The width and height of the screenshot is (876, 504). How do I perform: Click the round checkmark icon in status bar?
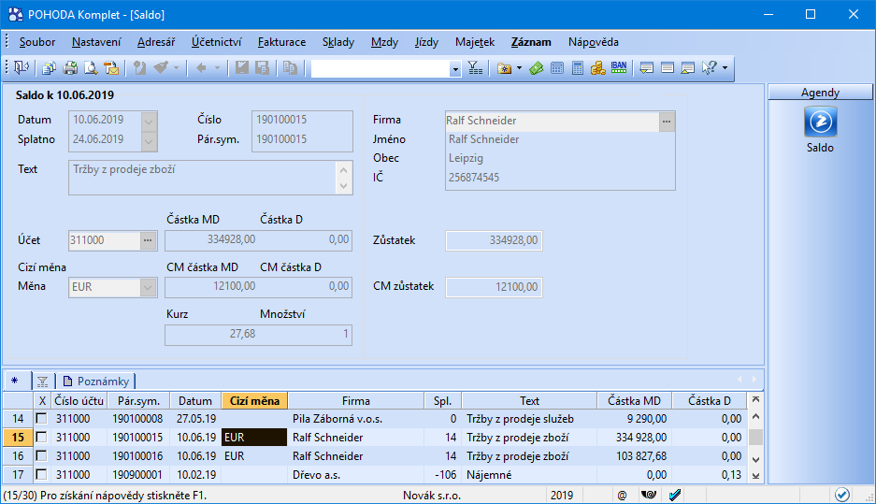(842, 495)
